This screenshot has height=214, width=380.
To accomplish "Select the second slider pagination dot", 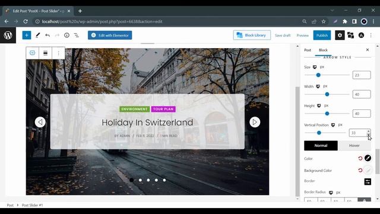I will (x=140, y=180).
